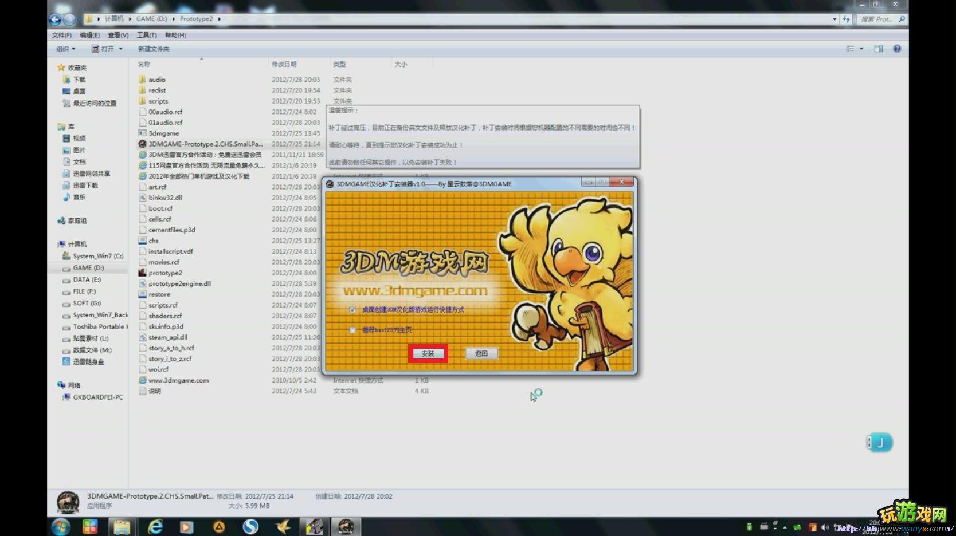Close the 3DMGAME installer dialog
Screen dimensions: 956x536
[x=621, y=182]
